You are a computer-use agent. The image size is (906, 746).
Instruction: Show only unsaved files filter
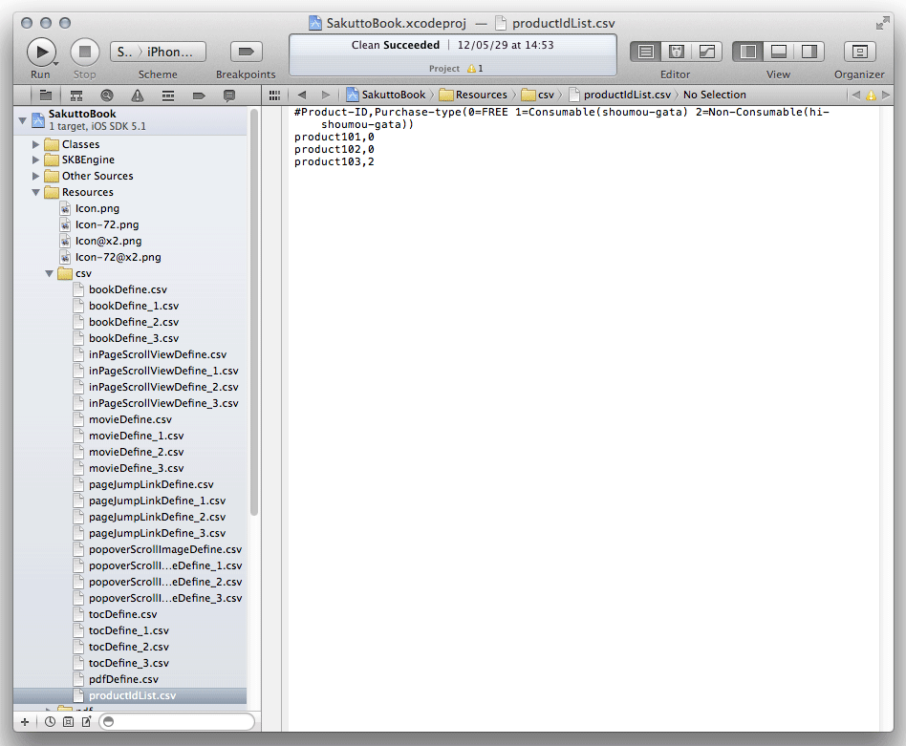(x=86, y=722)
